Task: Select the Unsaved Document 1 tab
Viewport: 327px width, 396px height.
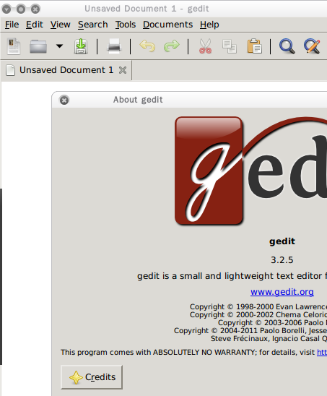Action: click(66, 70)
